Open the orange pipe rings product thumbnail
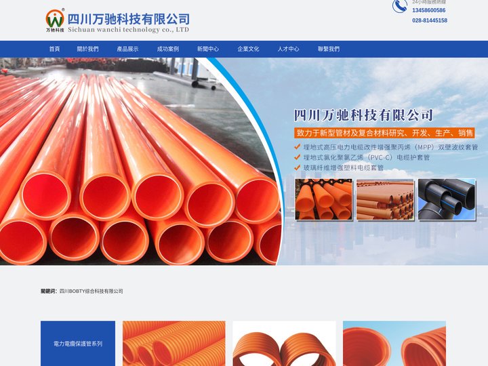Image resolution: width=488 pixels, height=366 pixels. (x=285, y=344)
